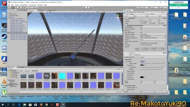Open object picker for Anchor Override

click(x=166, y=36)
